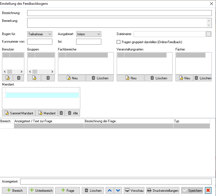Sort by Bezeichnung der Frage header
The image size is (216, 196).
129,121
